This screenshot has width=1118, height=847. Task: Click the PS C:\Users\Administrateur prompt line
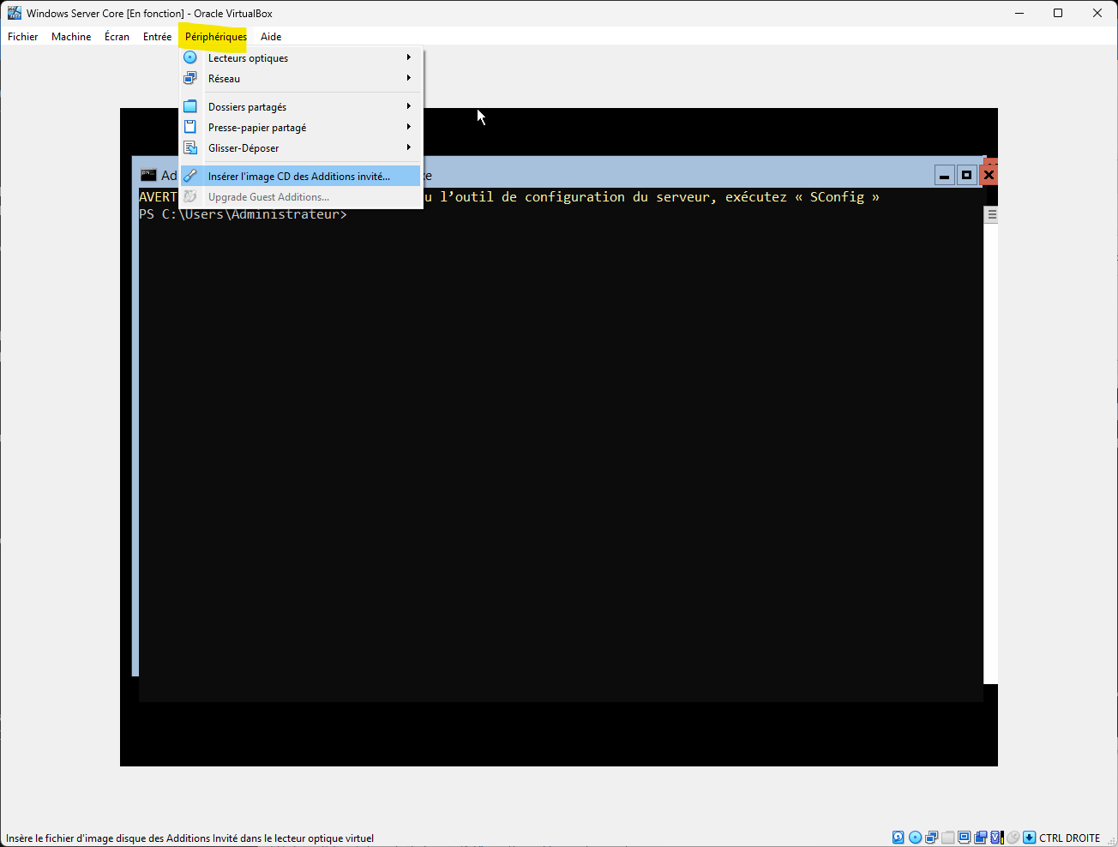pyautogui.click(x=243, y=214)
